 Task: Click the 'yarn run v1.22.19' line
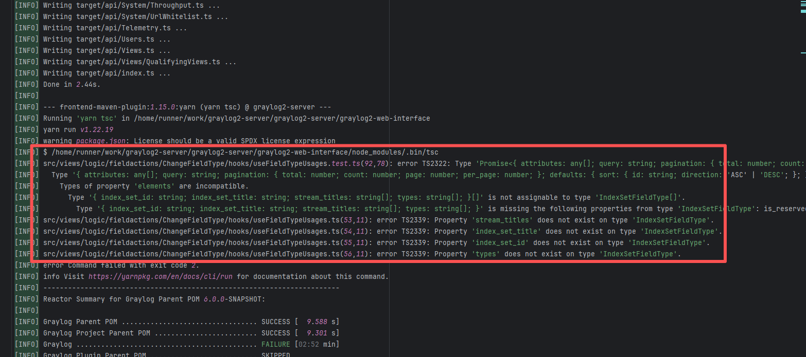click(x=78, y=129)
